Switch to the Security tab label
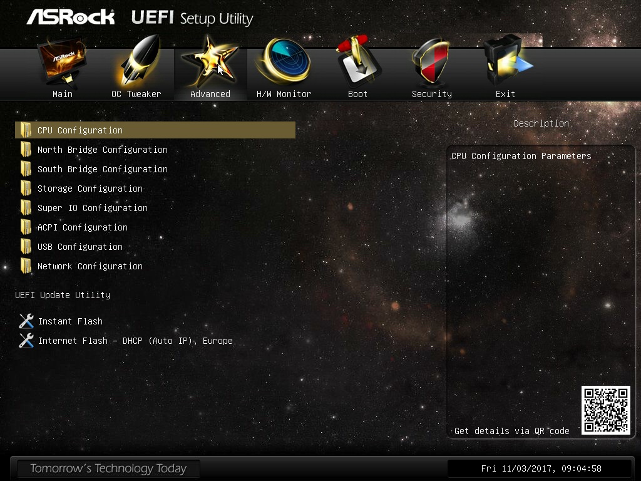Viewport: 641px width, 481px height. (432, 94)
